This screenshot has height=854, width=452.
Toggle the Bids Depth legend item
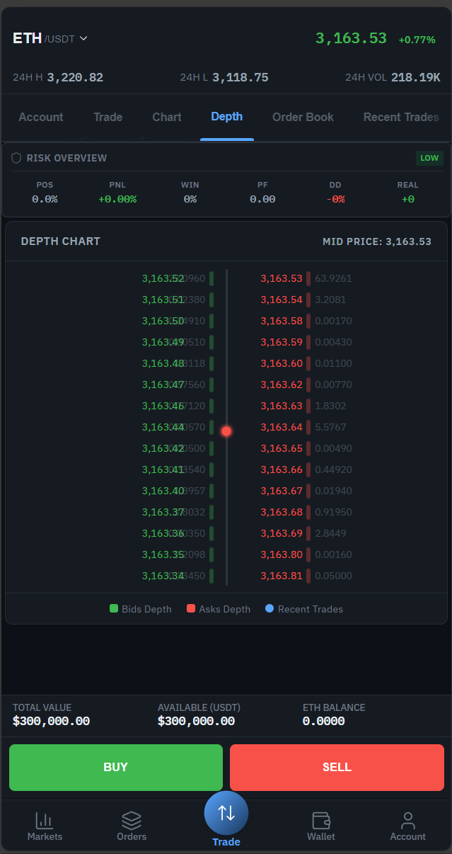coord(140,609)
